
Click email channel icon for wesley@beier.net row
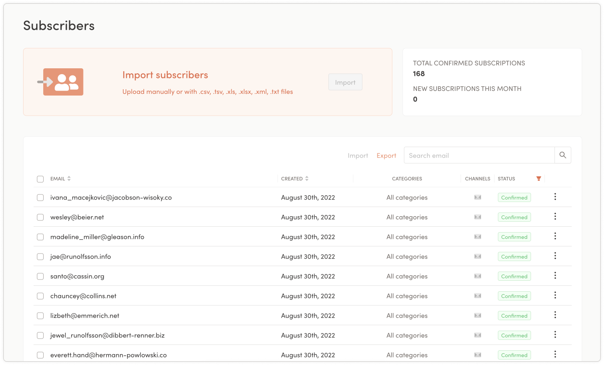[478, 217]
